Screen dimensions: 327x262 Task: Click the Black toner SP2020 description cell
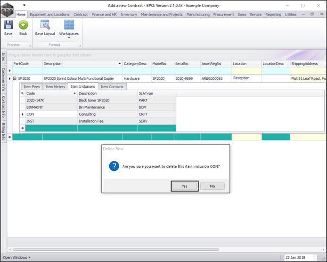click(x=107, y=100)
